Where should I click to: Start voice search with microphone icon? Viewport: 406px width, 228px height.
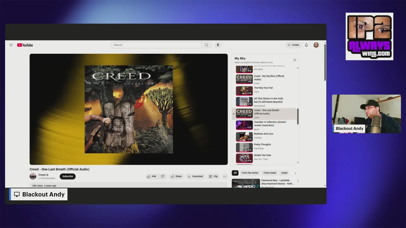[x=218, y=45]
